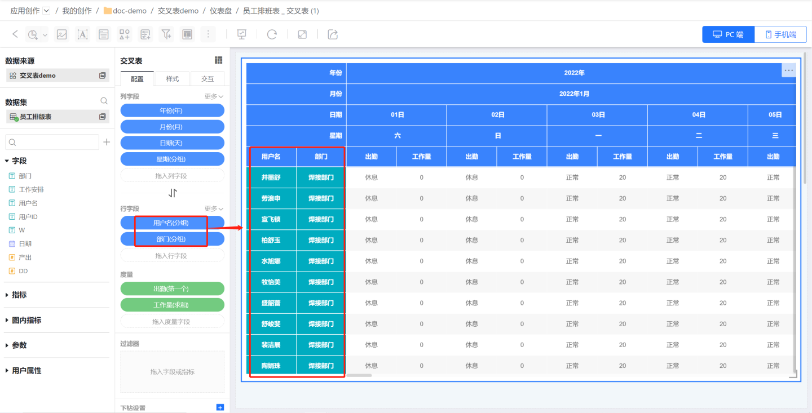
Task: Switch to the 样式 tab
Action: click(x=173, y=79)
